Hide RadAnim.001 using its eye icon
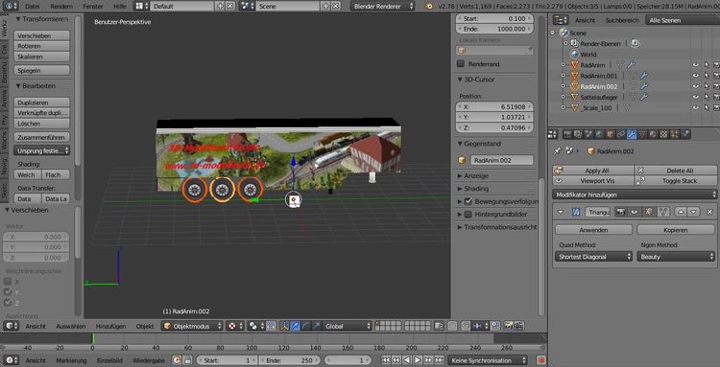 (696, 76)
